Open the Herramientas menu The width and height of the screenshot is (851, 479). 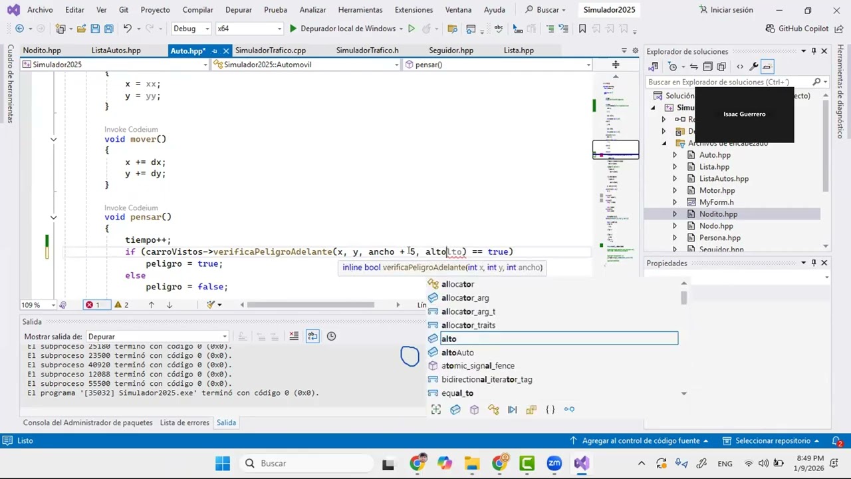click(x=360, y=10)
